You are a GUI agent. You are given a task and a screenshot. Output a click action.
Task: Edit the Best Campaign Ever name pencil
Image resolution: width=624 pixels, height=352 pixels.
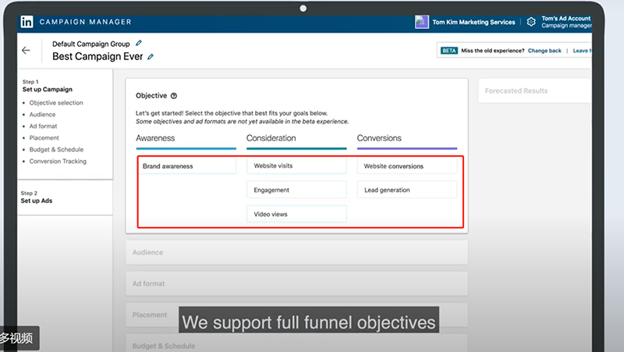click(151, 56)
